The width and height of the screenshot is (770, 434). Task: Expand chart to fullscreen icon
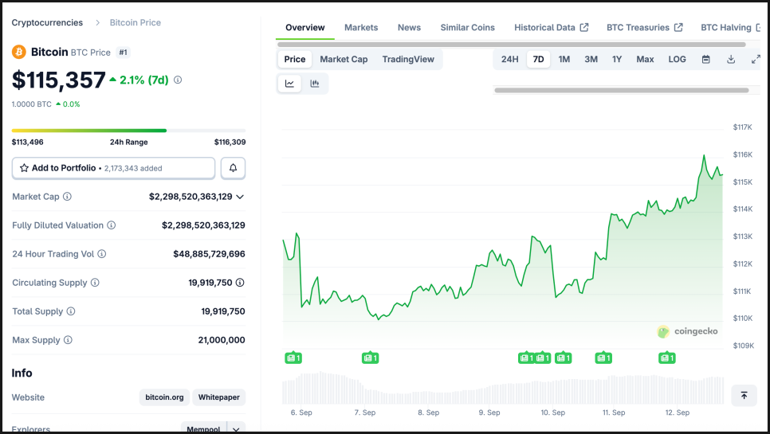(756, 60)
